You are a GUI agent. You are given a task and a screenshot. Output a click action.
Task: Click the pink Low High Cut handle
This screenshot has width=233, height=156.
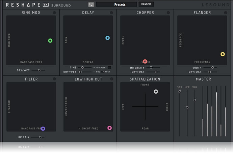[109, 128]
